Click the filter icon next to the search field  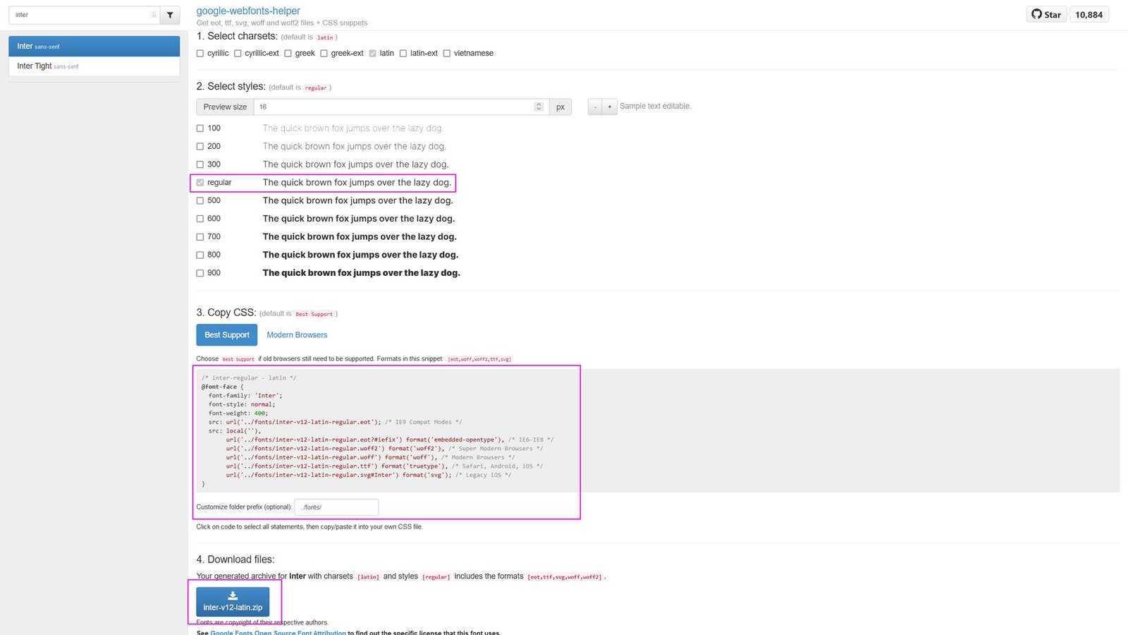coord(169,14)
